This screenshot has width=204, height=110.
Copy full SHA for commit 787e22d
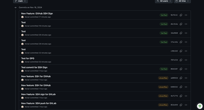tap(181, 60)
